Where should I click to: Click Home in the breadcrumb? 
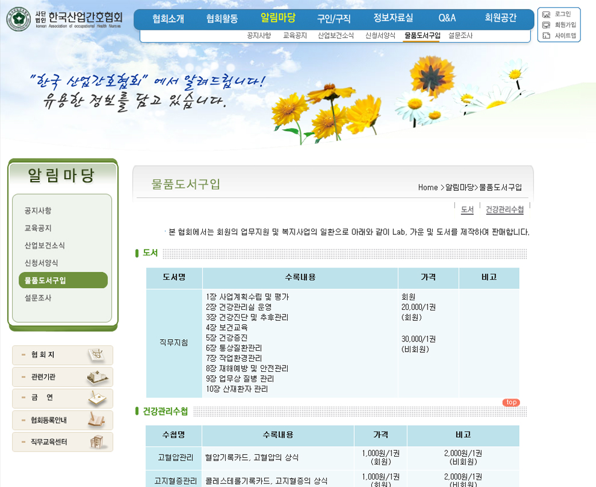point(428,187)
